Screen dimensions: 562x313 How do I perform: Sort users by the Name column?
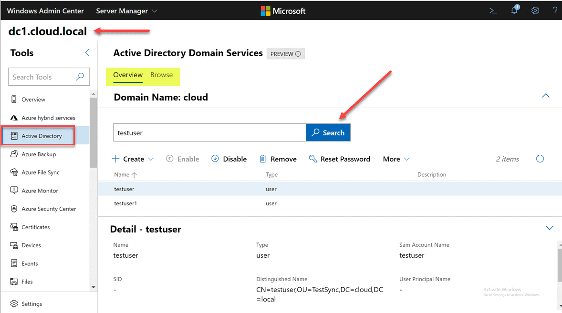click(x=125, y=174)
